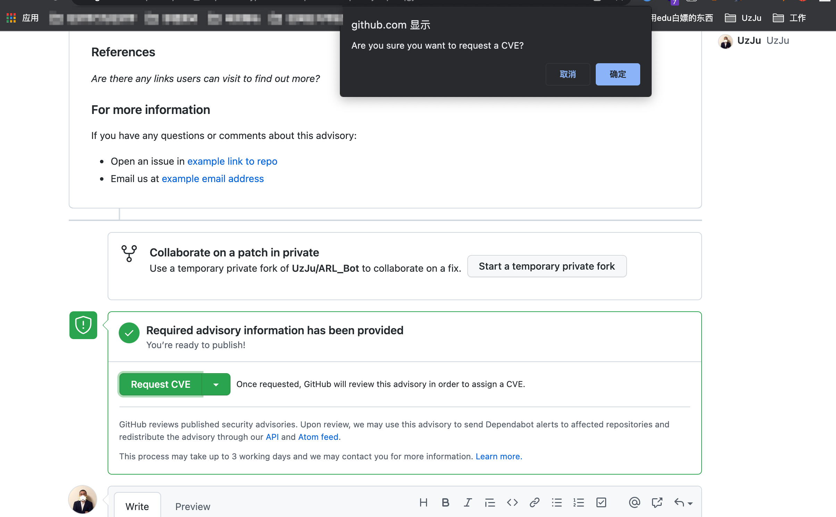Insert a bulleted list
This screenshot has width=836, height=517.
pos(557,502)
